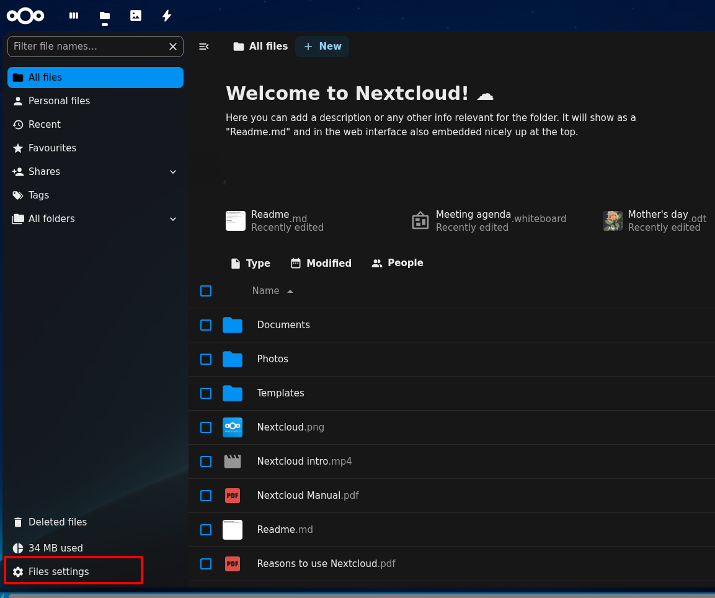715x598 pixels.
Task: Go to Favourites in sidebar
Action: point(53,148)
